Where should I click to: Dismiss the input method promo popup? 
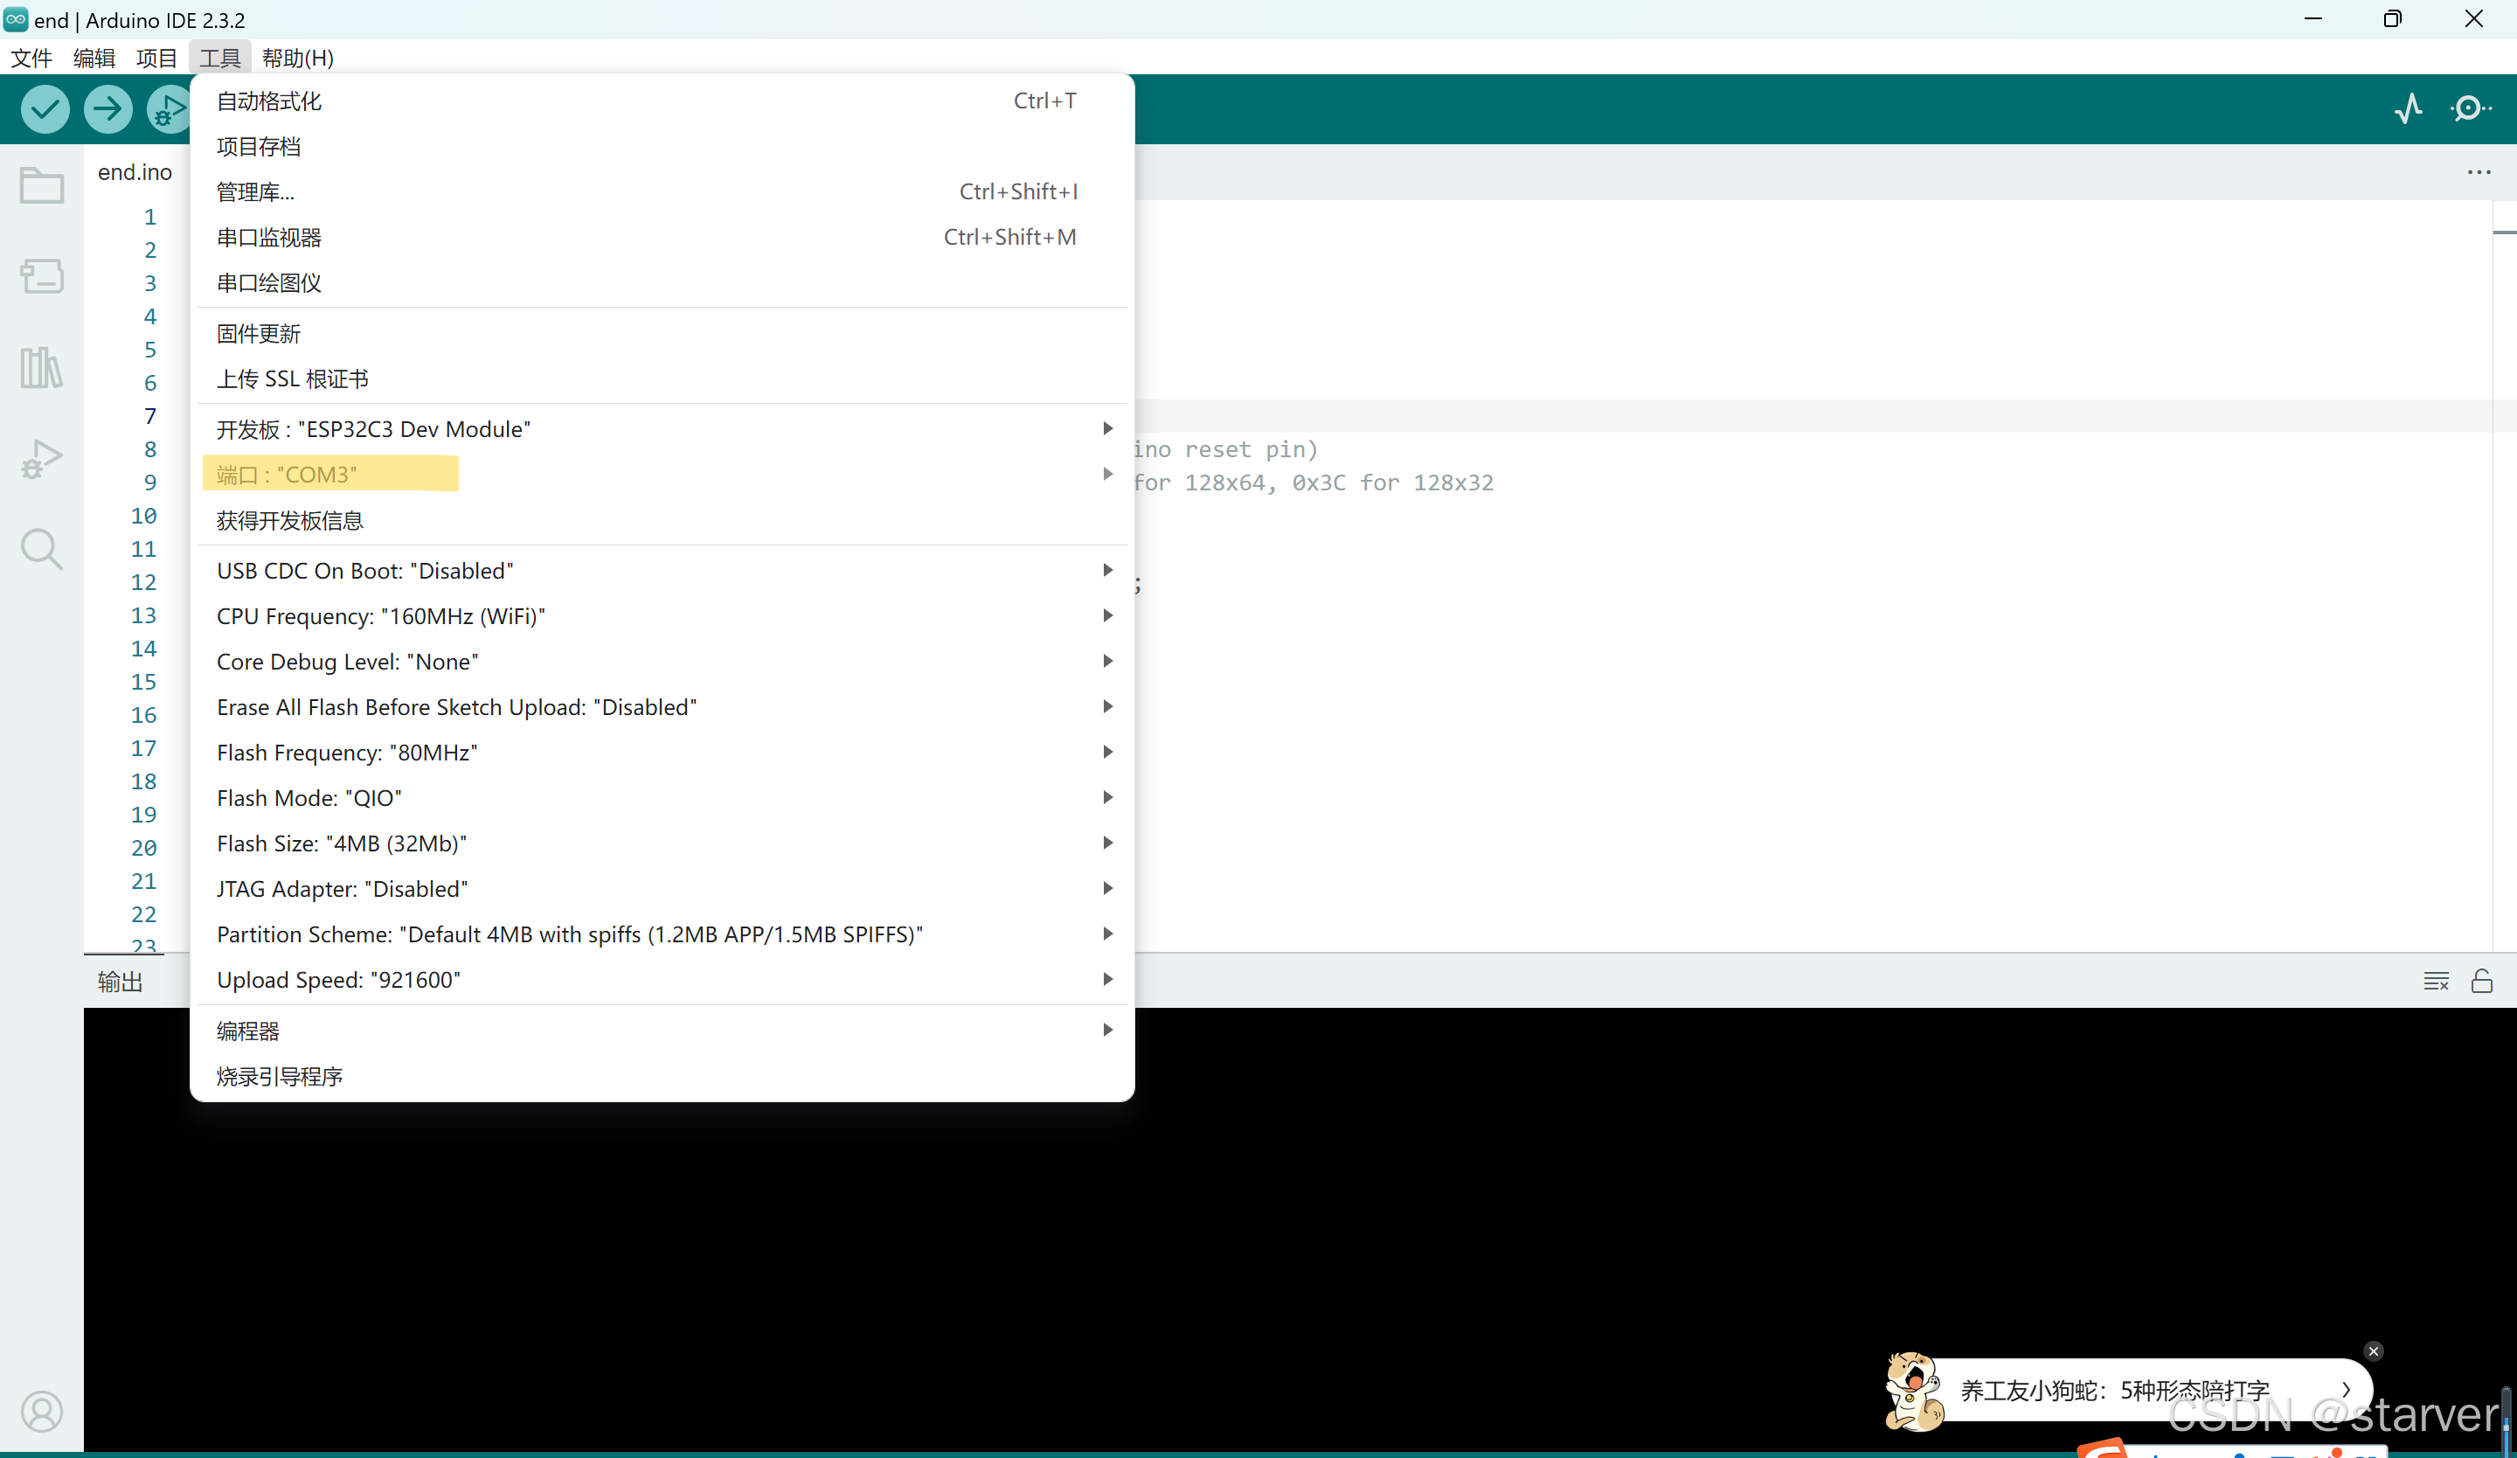click(x=2375, y=1351)
